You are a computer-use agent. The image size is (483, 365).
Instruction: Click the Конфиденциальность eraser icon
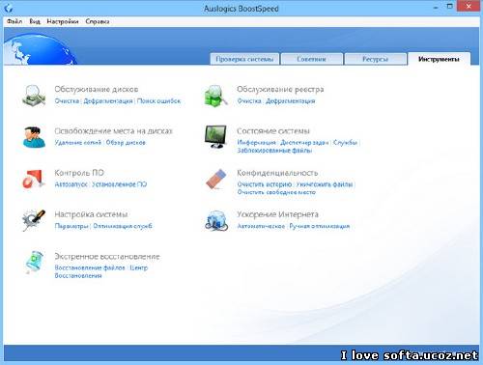[x=216, y=179]
